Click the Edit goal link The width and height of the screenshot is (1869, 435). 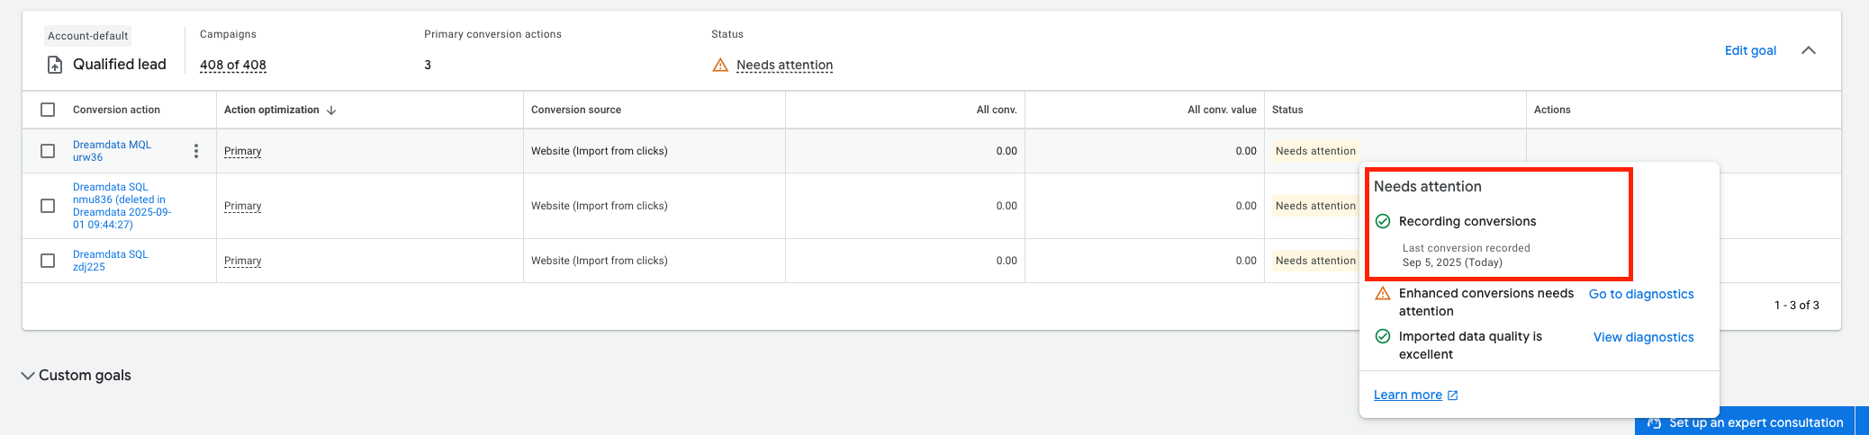tap(1750, 50)
